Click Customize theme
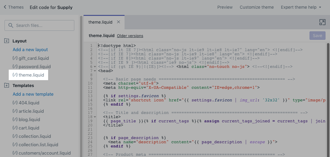The height and width of the screenshot is (157, 330). pyautogui.click(x=257, y=7)
